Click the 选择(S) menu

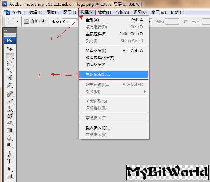point(87,12)
